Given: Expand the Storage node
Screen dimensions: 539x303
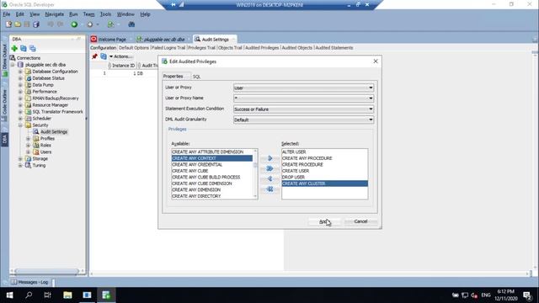Looking at the screenshot, I should point(20,159).
